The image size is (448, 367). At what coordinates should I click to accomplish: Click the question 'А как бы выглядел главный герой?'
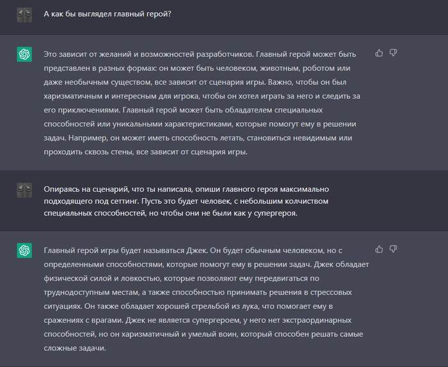pyautogui.click(x=107, y=15)
